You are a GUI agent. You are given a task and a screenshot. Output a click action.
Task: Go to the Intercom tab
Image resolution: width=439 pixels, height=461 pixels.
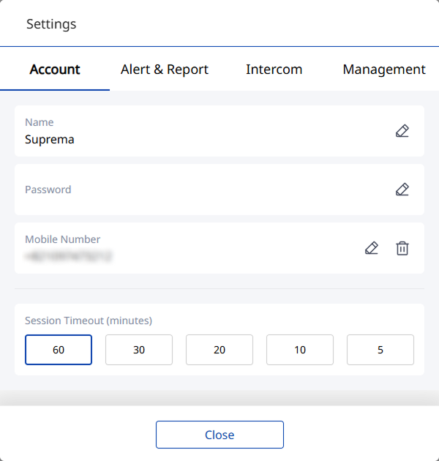click(x=274, y=70)
